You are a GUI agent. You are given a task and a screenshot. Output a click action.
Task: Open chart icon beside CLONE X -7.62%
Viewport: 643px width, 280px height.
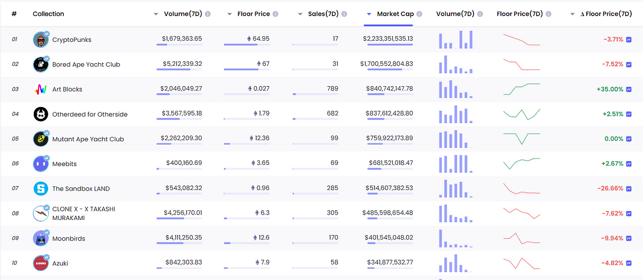629,213
